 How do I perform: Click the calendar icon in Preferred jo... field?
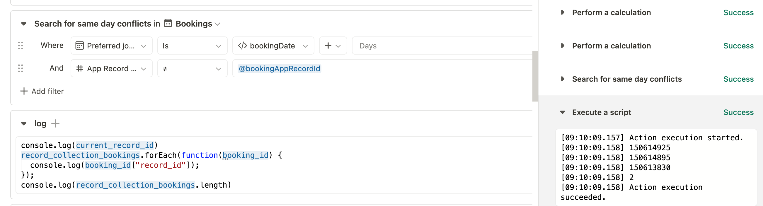(79, 46)
